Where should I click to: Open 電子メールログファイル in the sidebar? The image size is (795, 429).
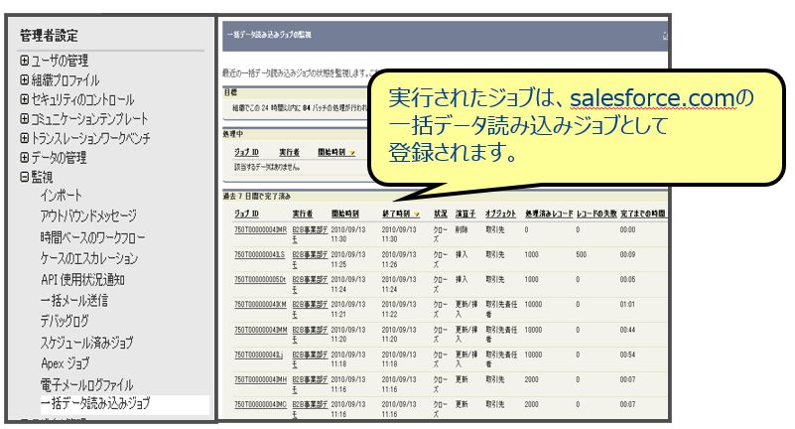86,385
